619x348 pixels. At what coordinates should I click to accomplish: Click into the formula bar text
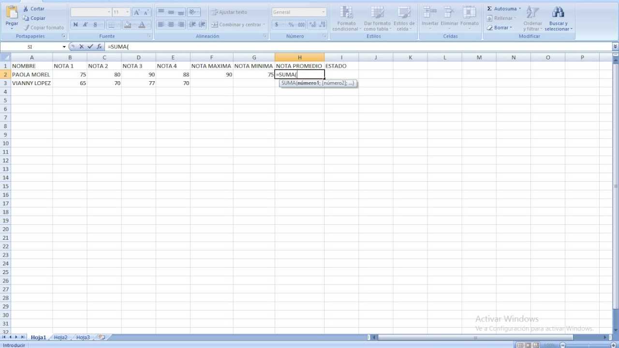coord(358,47)
